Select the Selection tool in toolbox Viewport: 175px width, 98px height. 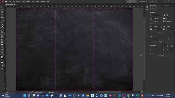coord(2,7)
